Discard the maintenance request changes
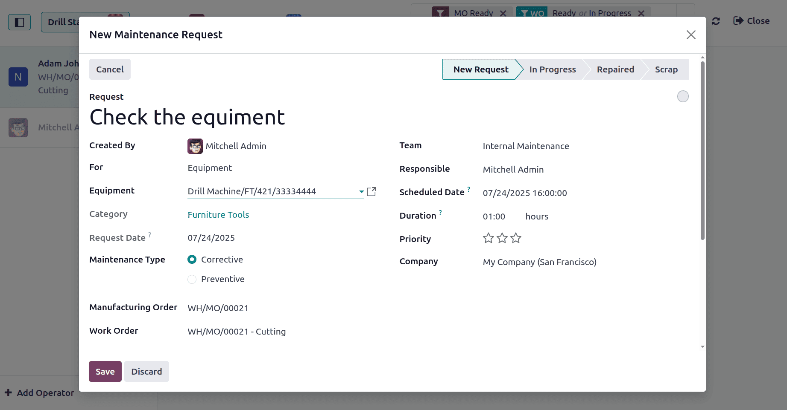 (x=146, y=372)
